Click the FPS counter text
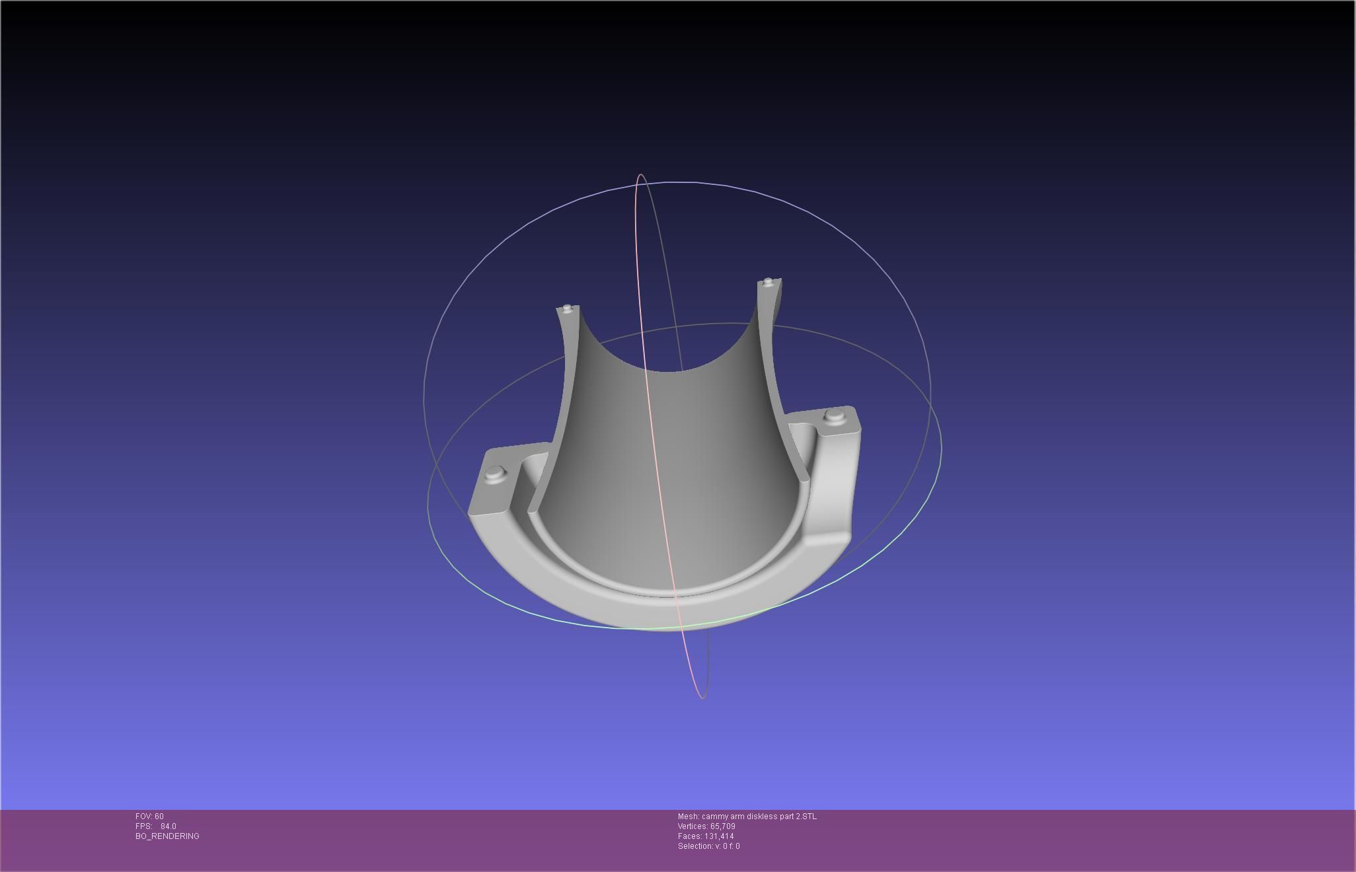This screenshot has width=1356, height=872. pyautogui.click(x=156, y=826)
